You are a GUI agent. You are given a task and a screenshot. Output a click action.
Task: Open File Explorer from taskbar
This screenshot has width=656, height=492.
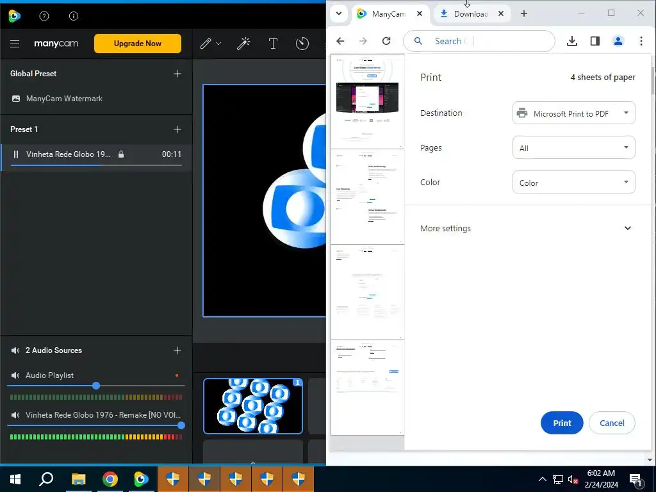(x=78, y=479)
